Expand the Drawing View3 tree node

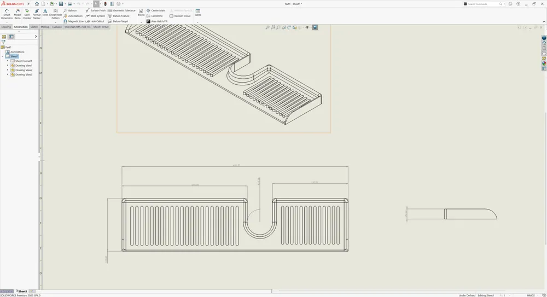(7, 74)
